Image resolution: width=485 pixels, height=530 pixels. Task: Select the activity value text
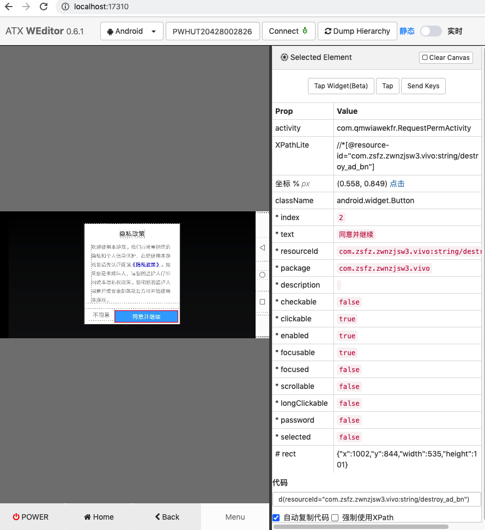[403, 128]
